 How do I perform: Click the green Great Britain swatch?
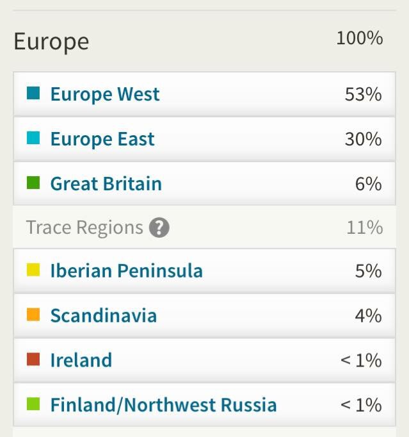coord(33,183)
